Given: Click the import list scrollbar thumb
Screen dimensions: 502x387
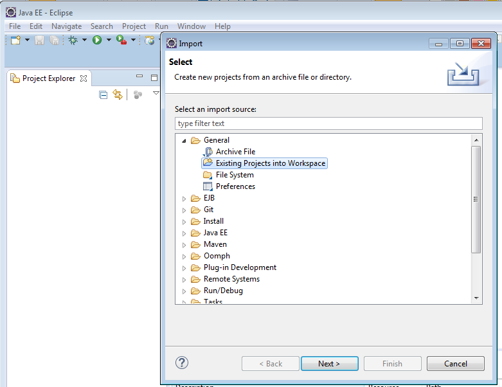Looking at the screenshot, I should [476, 199].
